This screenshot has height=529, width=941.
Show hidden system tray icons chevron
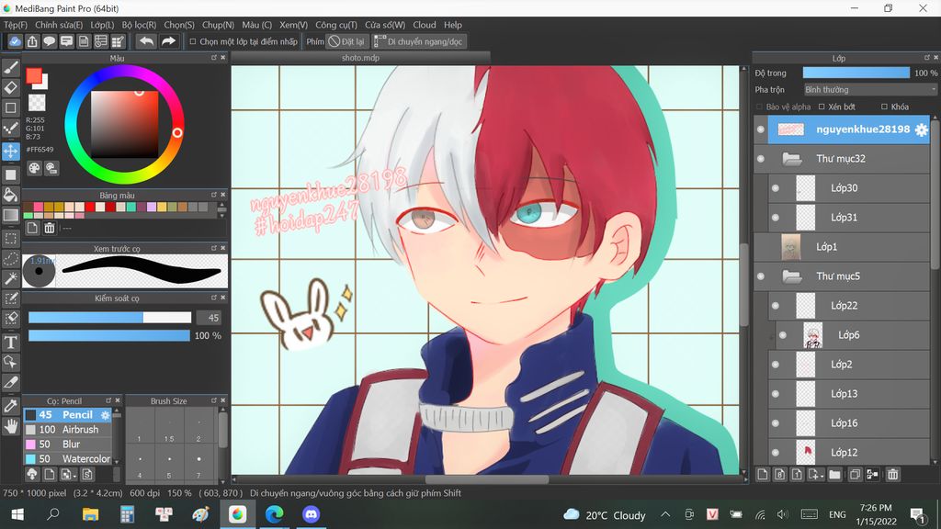(x=665, y=514)
